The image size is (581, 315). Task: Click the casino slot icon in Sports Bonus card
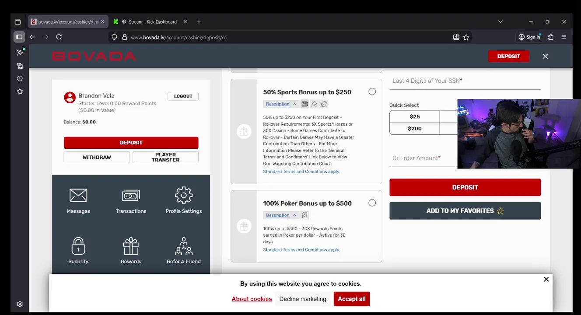(x=304, y=104)
